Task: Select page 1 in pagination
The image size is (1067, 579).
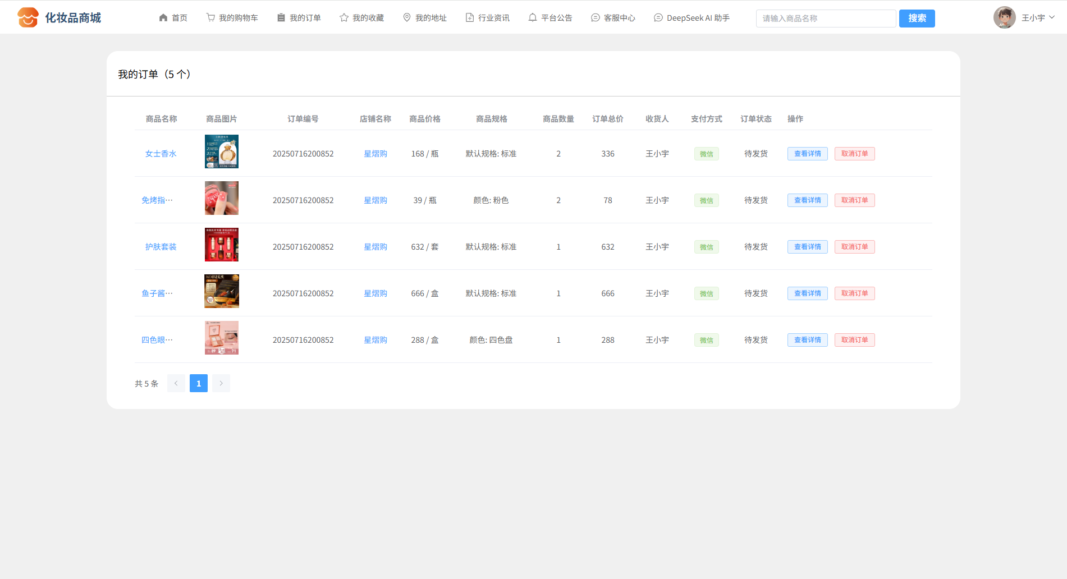Action: [x=199, y=383]
